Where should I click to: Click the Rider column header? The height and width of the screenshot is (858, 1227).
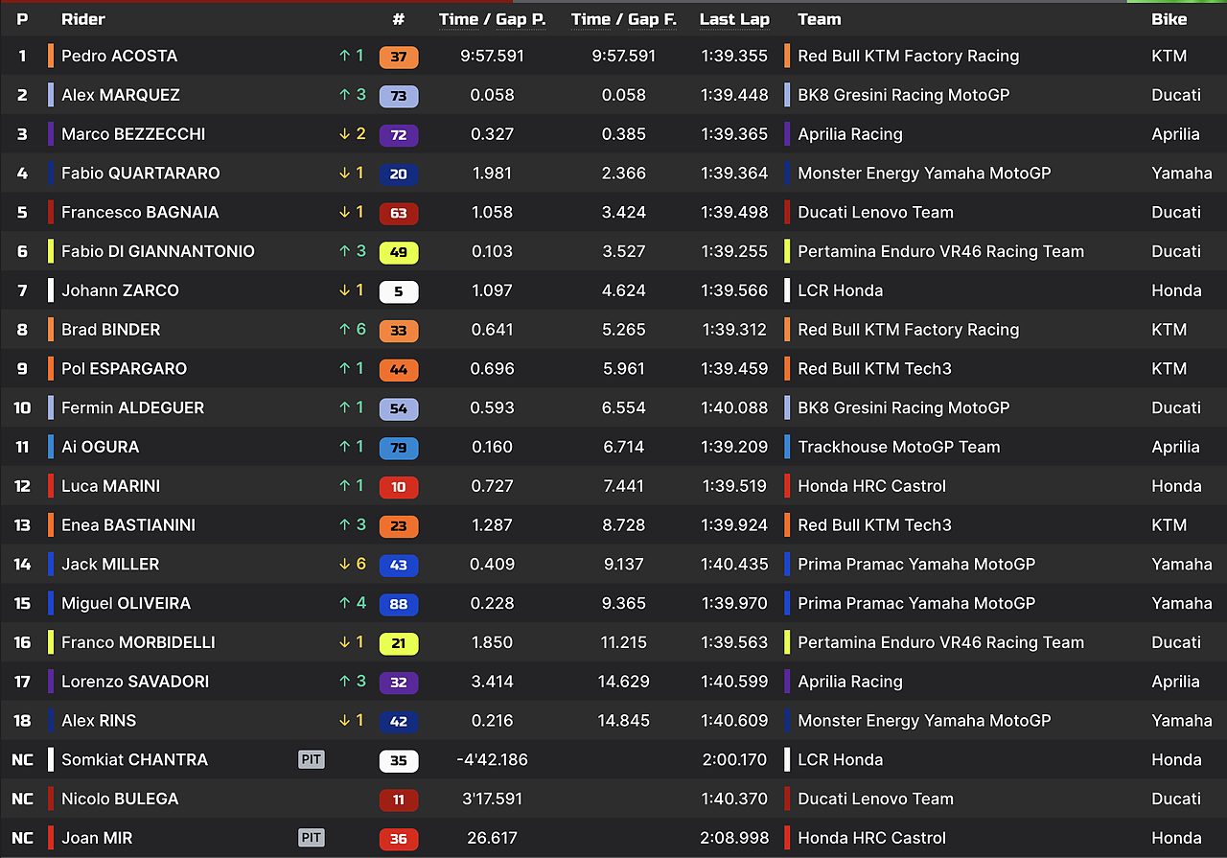(x=83, y=19)
